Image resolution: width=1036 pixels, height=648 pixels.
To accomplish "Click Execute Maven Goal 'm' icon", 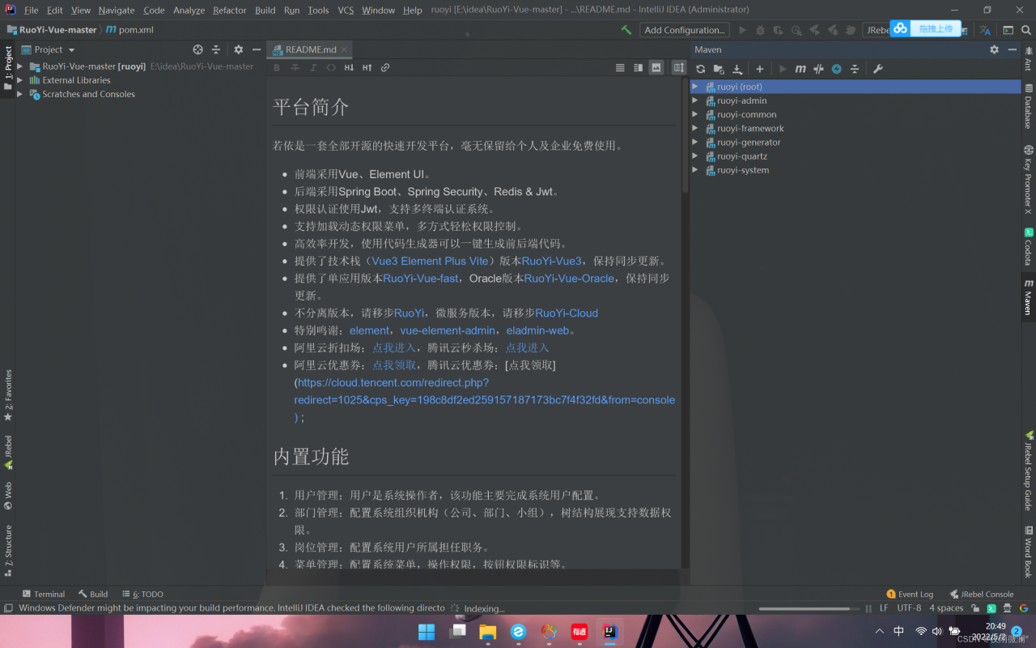I will 800,69.
